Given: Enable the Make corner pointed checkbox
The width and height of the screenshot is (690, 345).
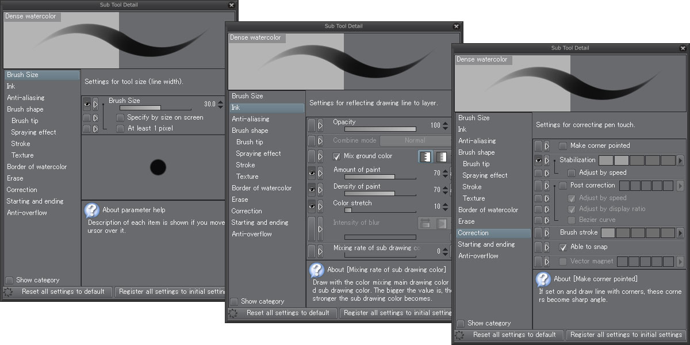Looking at the screenshot, I should tap(563, 146).
